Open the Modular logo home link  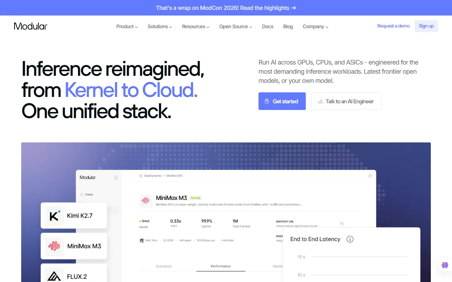(x=31, y=26)
